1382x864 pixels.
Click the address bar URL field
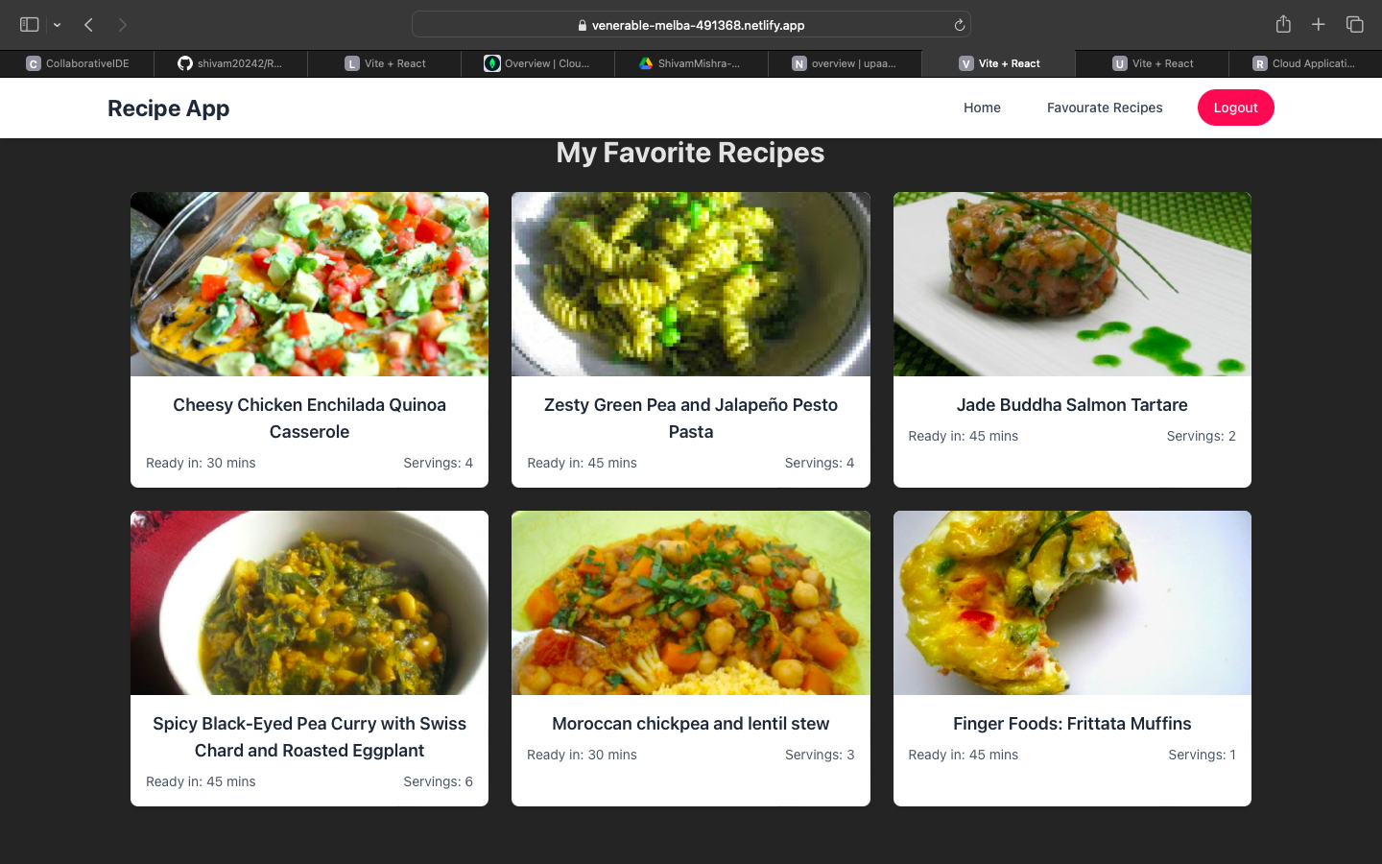tap(691, 25)
